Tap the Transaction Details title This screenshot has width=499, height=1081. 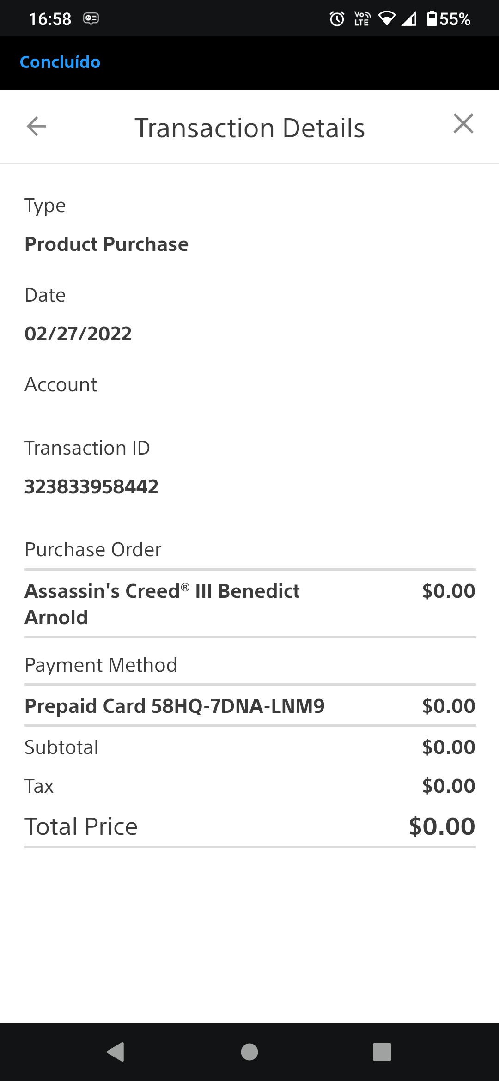[249, 128]
